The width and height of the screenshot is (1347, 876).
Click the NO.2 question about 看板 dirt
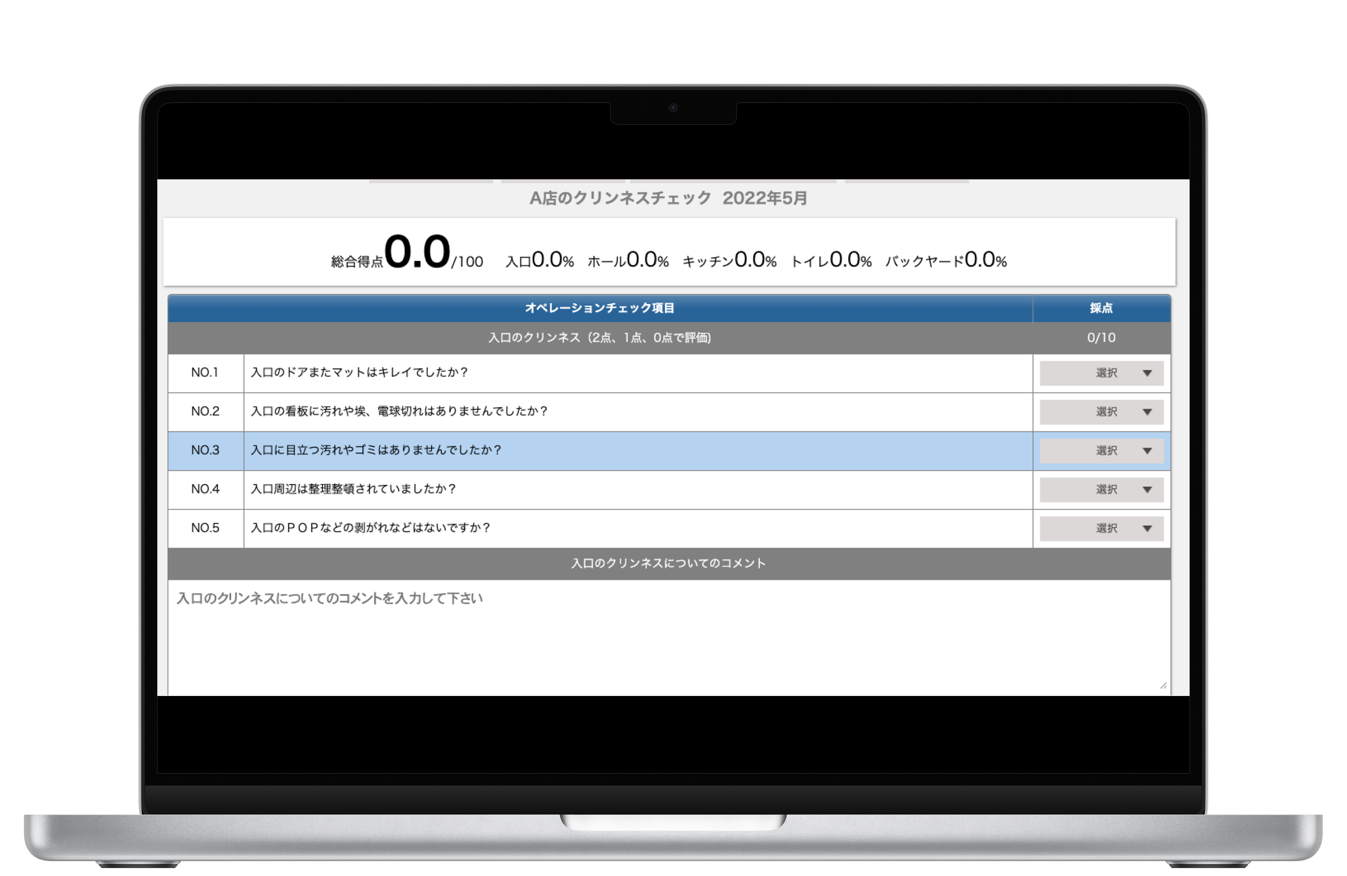pyautogui.click(x=399, y=411)
